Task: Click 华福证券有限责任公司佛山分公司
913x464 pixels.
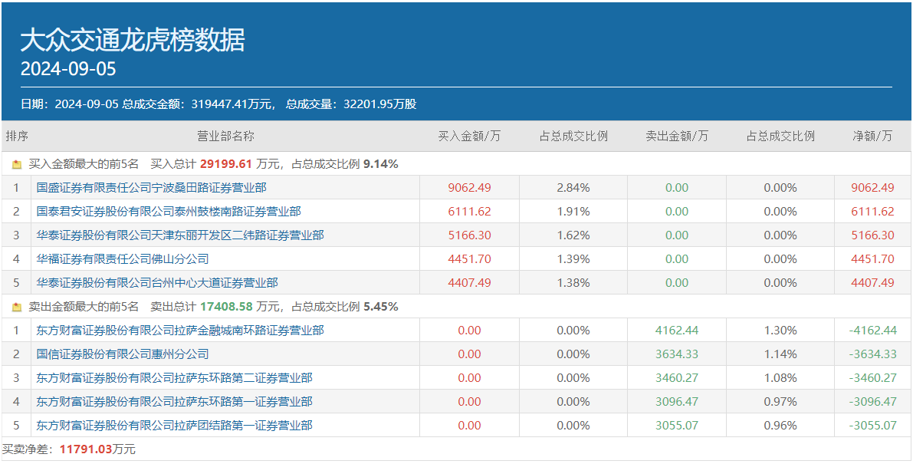Action: click(x=123, y=259)
